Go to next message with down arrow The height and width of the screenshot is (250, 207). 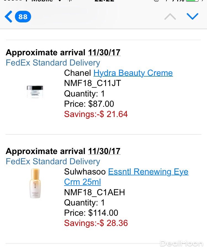click(x=192, y=17)
